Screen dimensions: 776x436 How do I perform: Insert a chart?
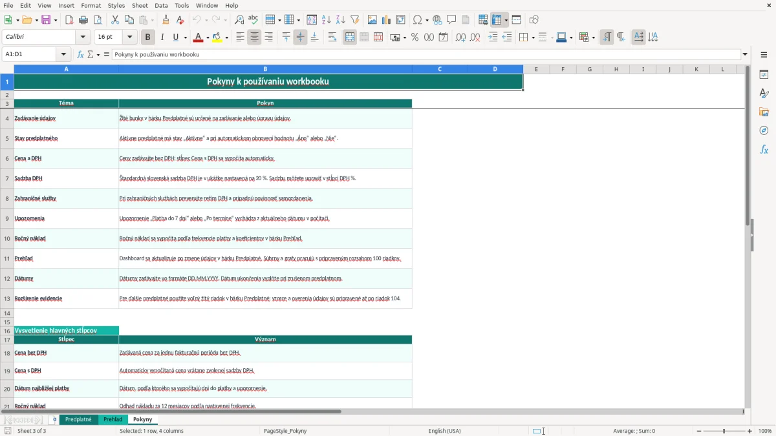[x=387, y=20]
